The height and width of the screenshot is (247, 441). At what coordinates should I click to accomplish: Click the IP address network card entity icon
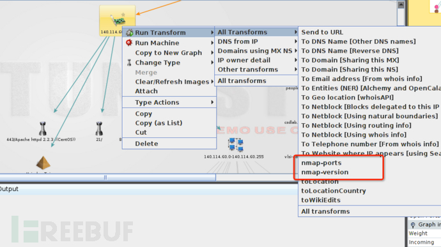(118, 20)
